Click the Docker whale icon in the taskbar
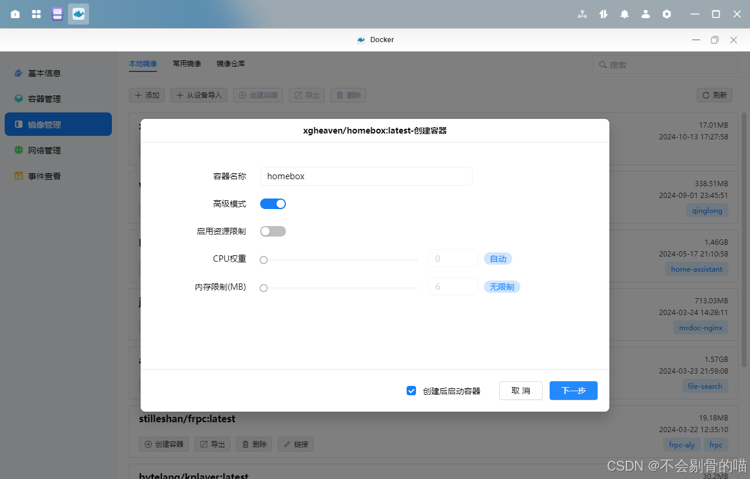The height and width of the screenshot is (479, 750). tap(78, 13)
